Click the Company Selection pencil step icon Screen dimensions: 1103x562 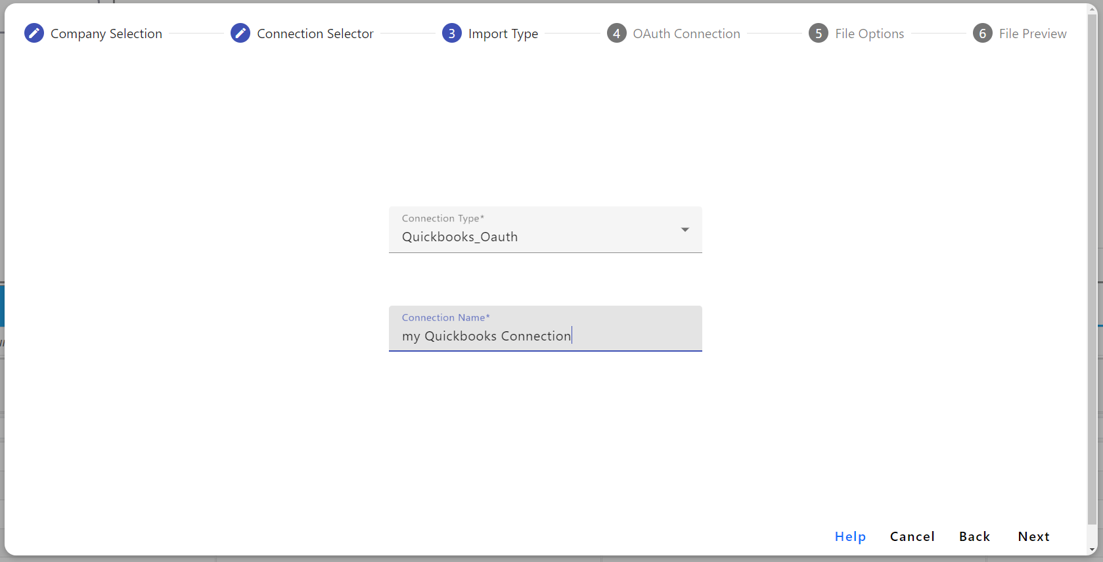pyautogui.click(x=34, y=33)
